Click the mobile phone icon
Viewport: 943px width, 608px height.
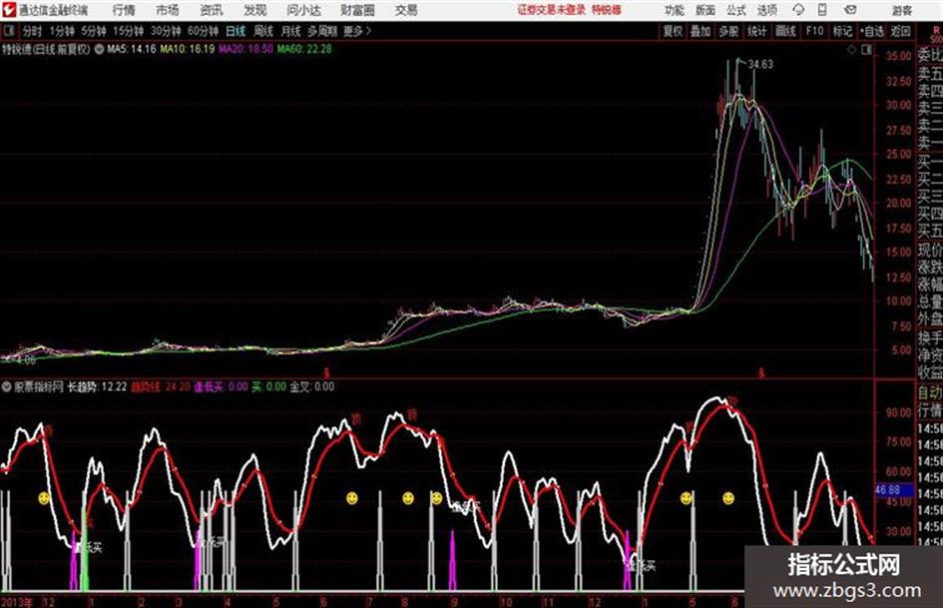tap(822, 10)
